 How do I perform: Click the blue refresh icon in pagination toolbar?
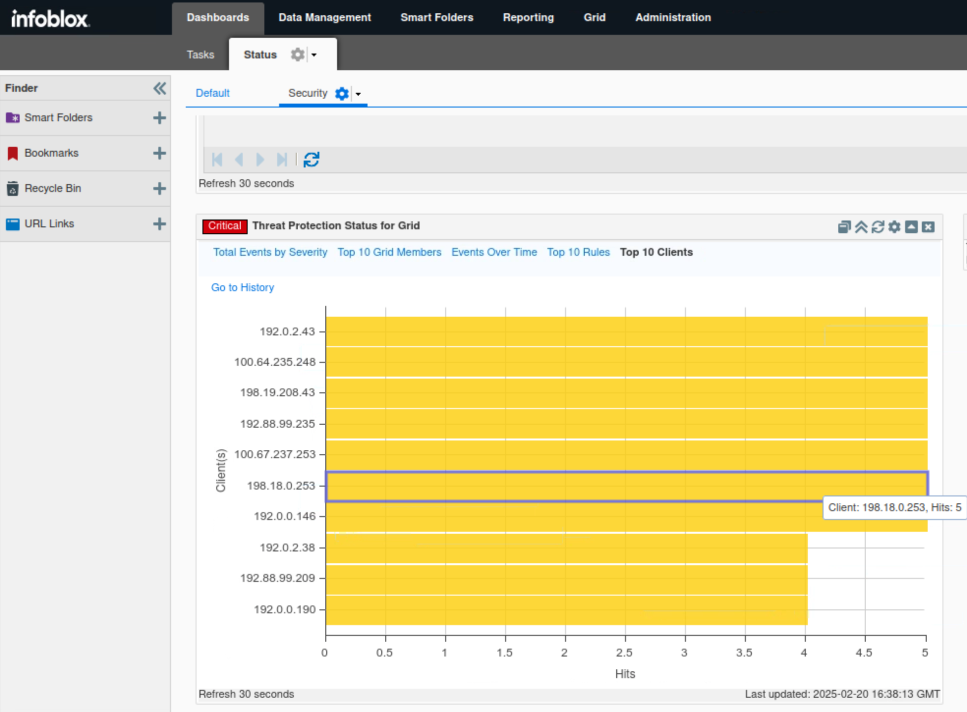pos(311,160)
